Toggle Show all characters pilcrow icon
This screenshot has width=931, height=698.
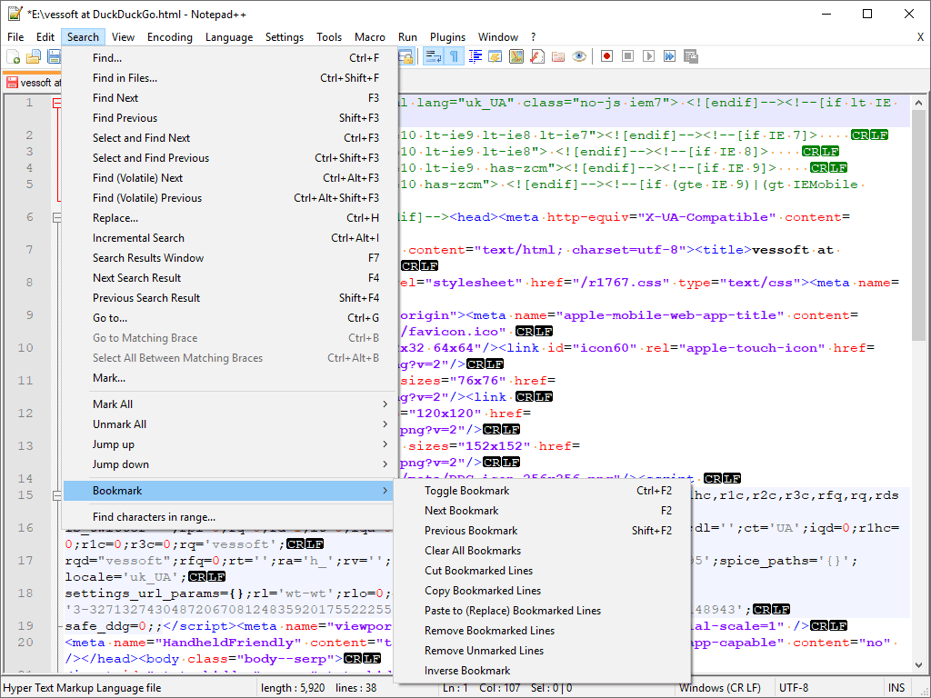point(454,57)
